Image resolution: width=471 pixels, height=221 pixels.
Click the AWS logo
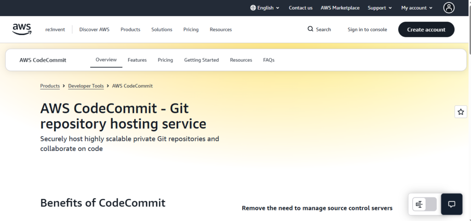tap(22, 29)
